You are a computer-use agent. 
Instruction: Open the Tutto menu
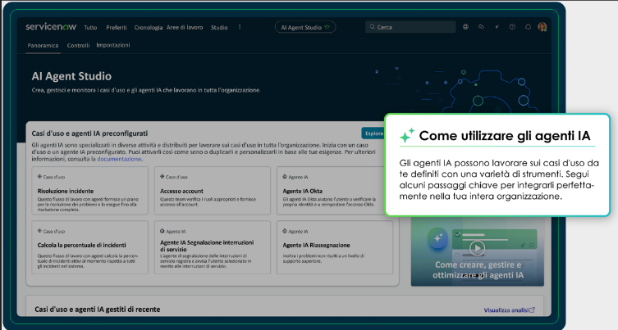tap(90, 28)
